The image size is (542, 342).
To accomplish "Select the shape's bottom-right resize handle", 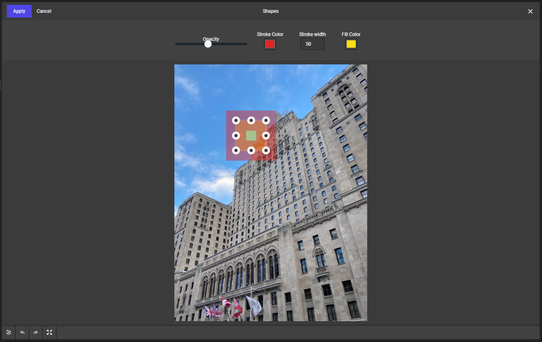I will (266, 150).
